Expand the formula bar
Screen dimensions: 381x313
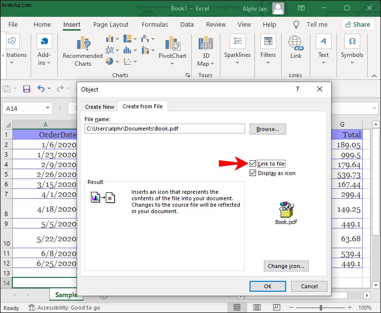(374, 108)
